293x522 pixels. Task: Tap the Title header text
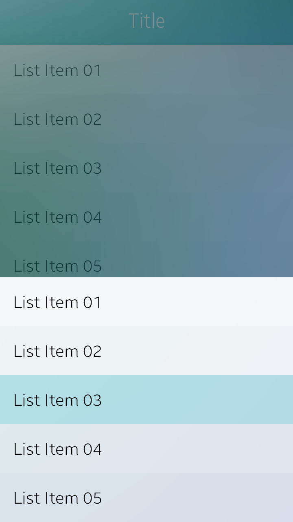pos(146,21)
